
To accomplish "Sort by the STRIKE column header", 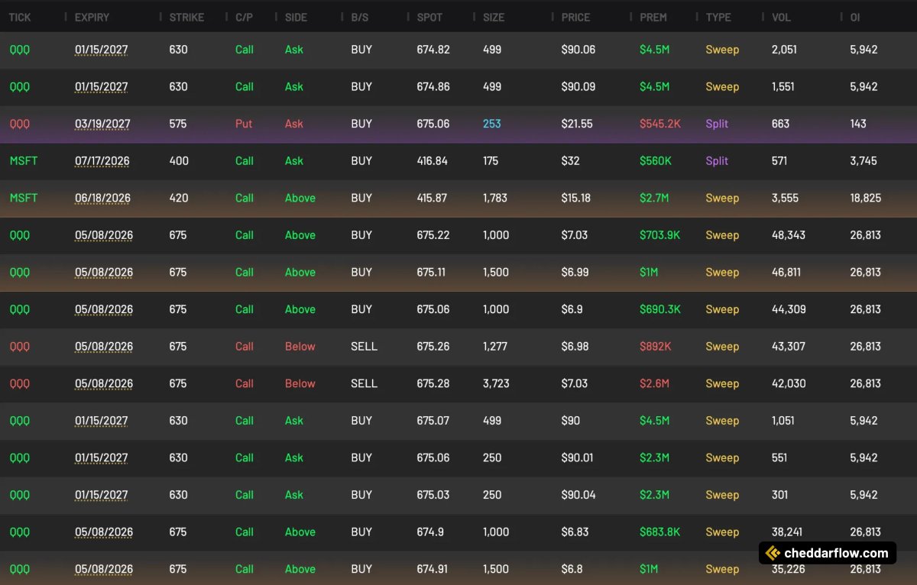I will coord(186,17).
